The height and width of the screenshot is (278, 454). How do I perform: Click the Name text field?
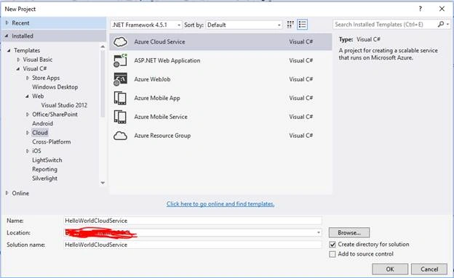coord(193,221)
